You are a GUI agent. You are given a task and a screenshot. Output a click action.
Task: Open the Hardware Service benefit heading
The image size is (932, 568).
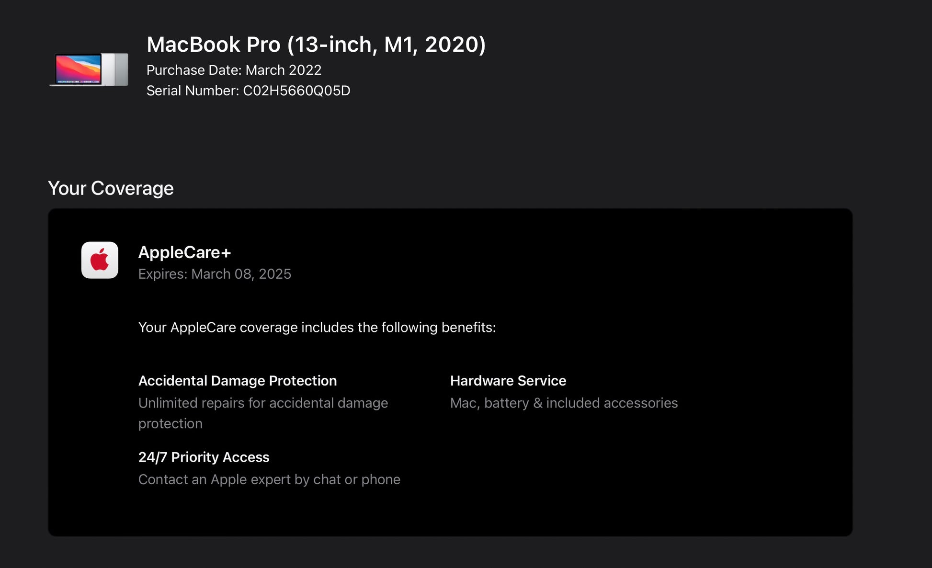point(508,381)
